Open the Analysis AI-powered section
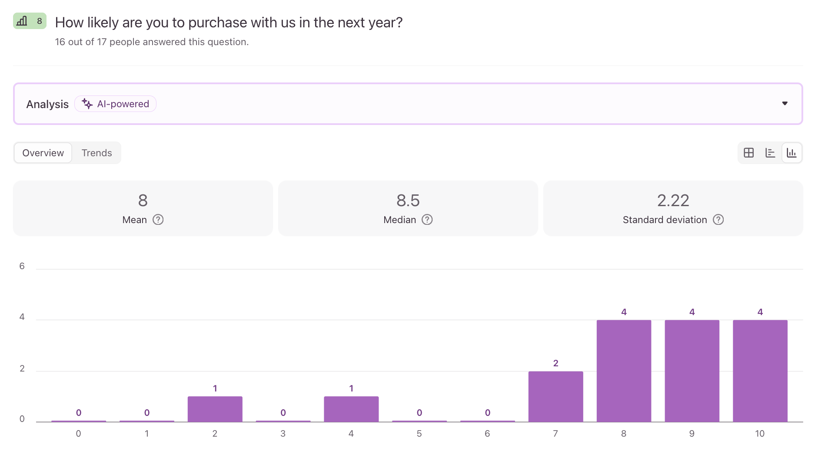The image size is (818, 467). tap(408, 104)
